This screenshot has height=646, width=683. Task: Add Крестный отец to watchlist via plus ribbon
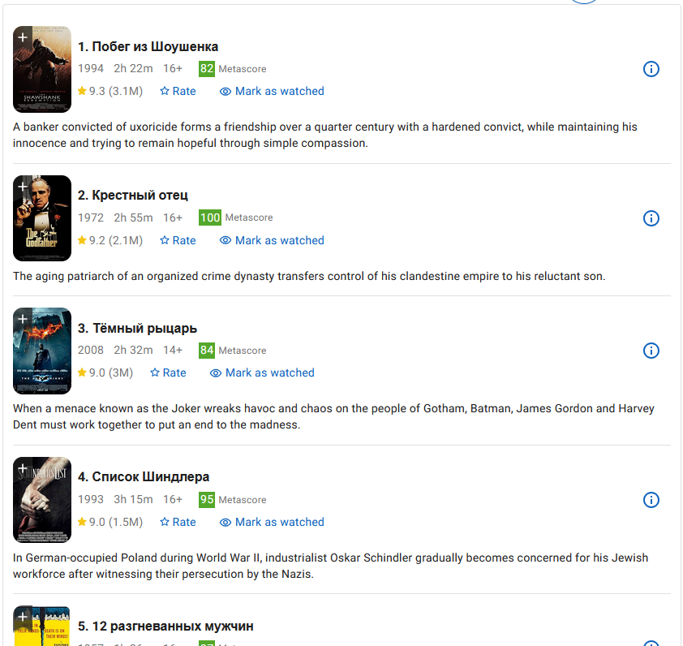point(23,187)
